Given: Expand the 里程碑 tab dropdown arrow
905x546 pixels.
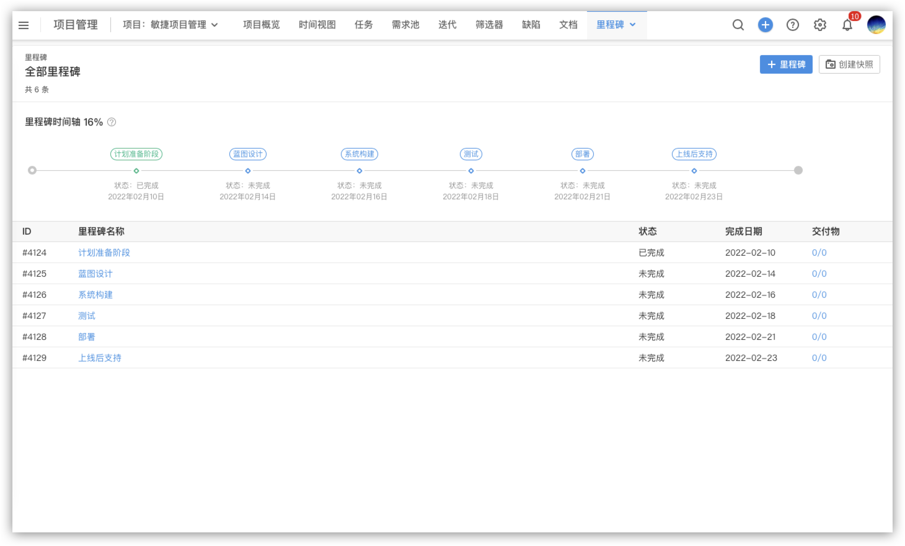Looking at the screenshot, I should [x=633, y=25].
